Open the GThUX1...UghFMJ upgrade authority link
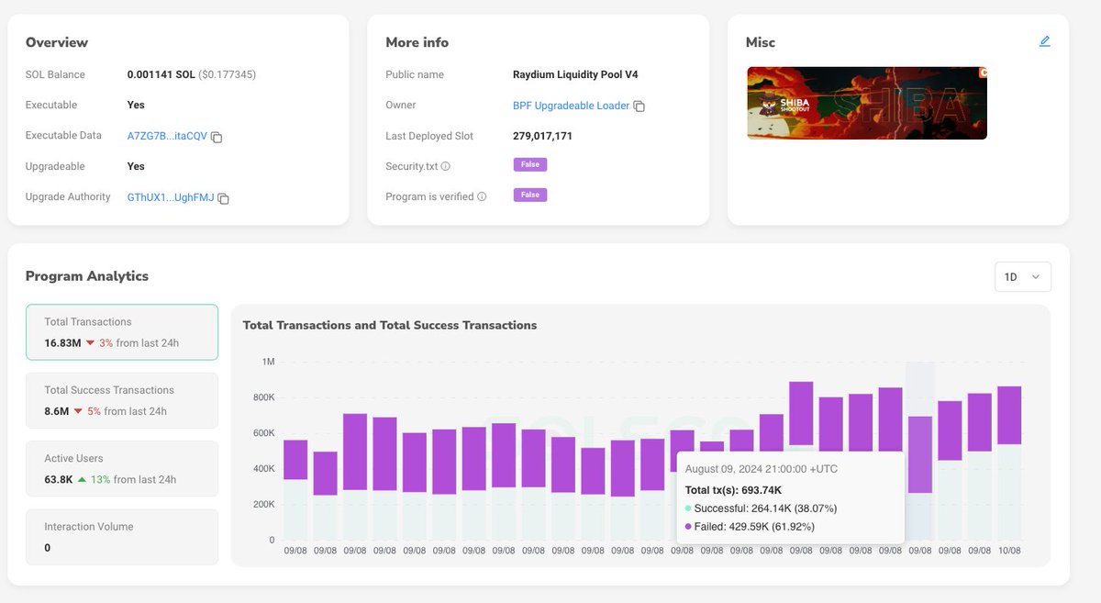Screen dimensions: 1101x603 tap(169, 196)
